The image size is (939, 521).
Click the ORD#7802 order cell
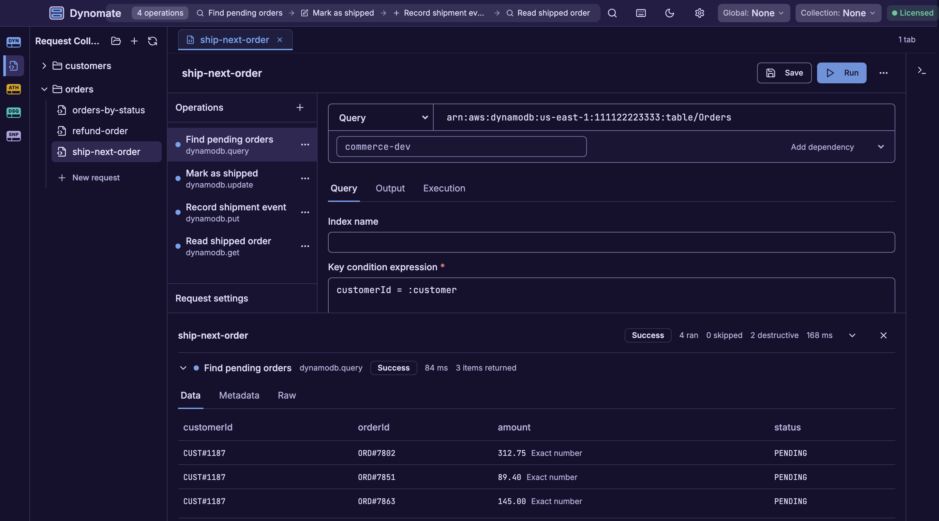tap(376, 453)
